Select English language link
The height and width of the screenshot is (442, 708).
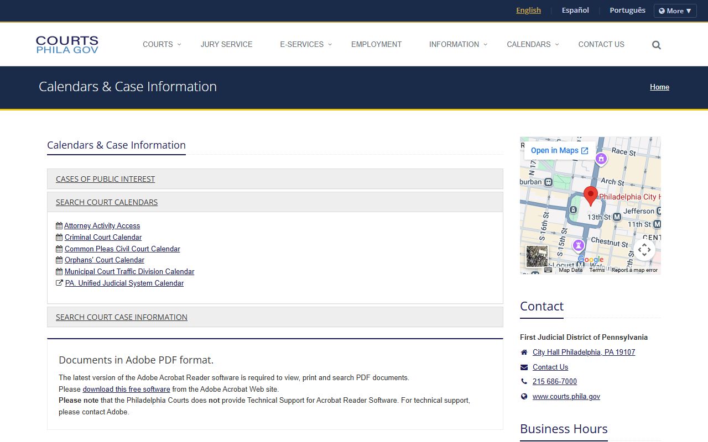(x=528, y=10)
